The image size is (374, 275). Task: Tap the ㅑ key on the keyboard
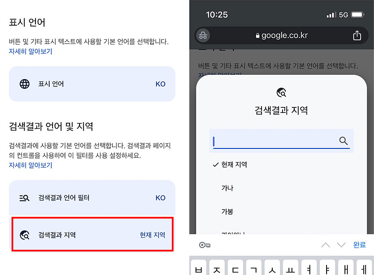327,268
